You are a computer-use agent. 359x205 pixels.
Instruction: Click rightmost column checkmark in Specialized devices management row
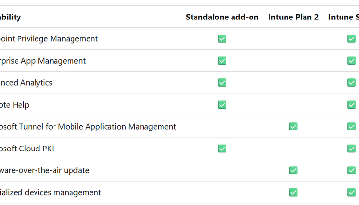pos(351,192)
